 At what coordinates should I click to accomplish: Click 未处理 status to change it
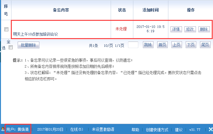[121, 29]
